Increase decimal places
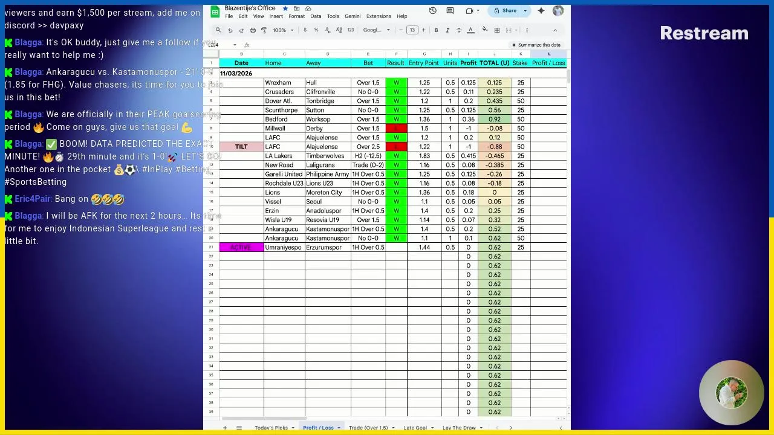 pyautogui.click(x=339, y=30)
